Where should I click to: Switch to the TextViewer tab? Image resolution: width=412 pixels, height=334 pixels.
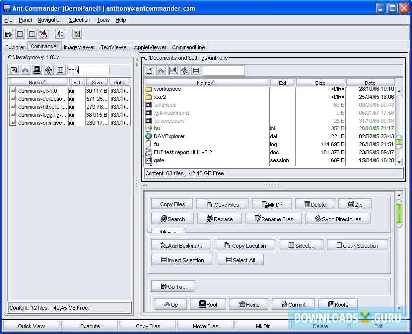[114, 47]
